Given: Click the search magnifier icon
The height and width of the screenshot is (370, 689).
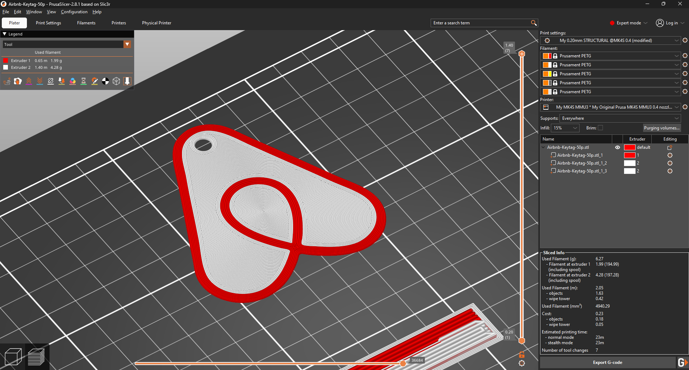Looking at the screenshot, I should (x=534, y=23).
